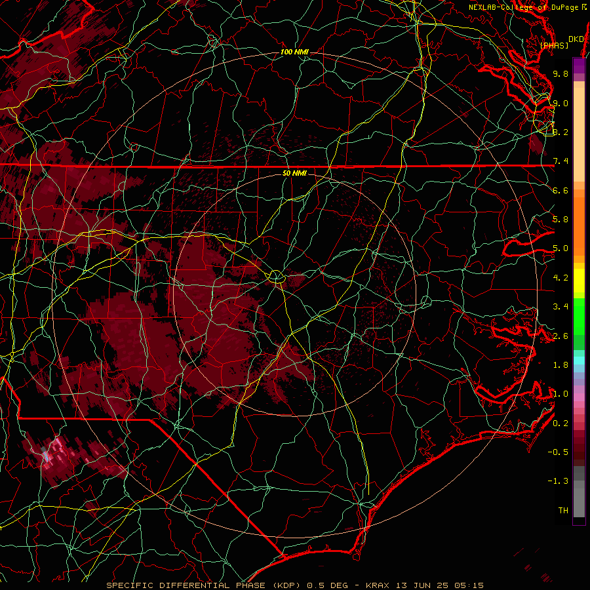Click the 7.4 value on the color scale
The height and width of the screenshot is (590, 590).
click(x=560, y=161)
